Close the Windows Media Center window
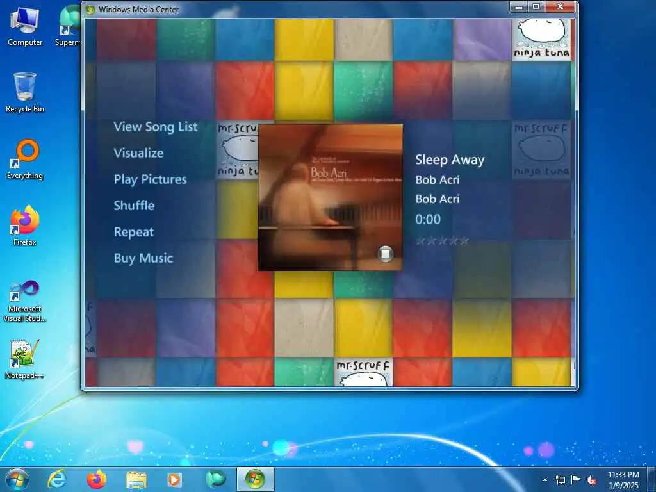656x492 pixels. (561, 6)
